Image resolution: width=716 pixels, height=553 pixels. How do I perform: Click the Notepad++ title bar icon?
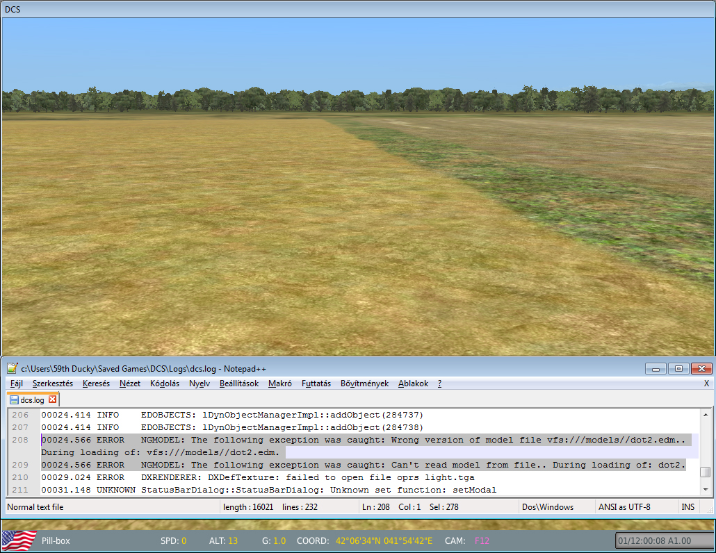coord(13,368)
